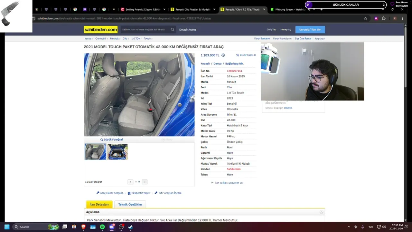Go to the next photo arrow
Viewport: 412px width, 232px height.
coord(145,182)
